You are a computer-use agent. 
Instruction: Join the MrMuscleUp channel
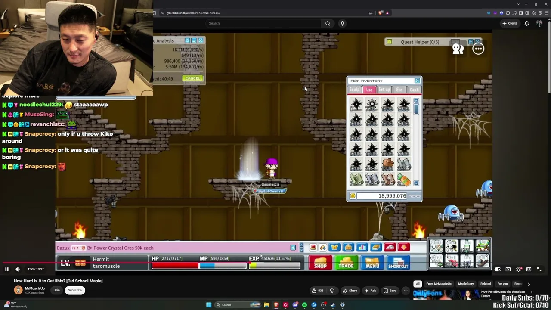coord(56,290)
